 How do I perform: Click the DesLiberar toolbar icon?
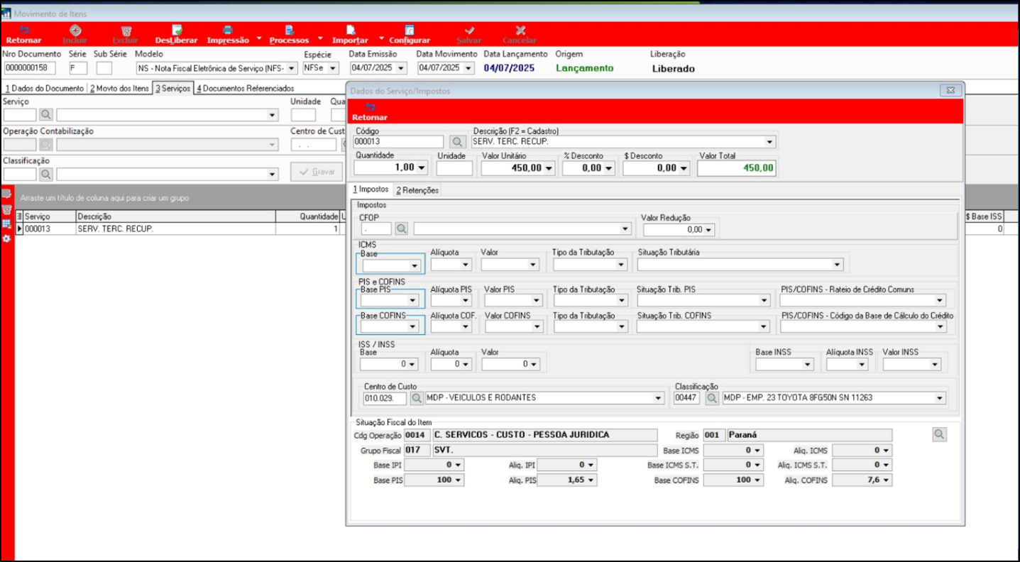176,35
